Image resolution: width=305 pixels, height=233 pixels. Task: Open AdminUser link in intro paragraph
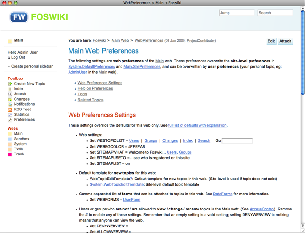(x=77, y=72)
